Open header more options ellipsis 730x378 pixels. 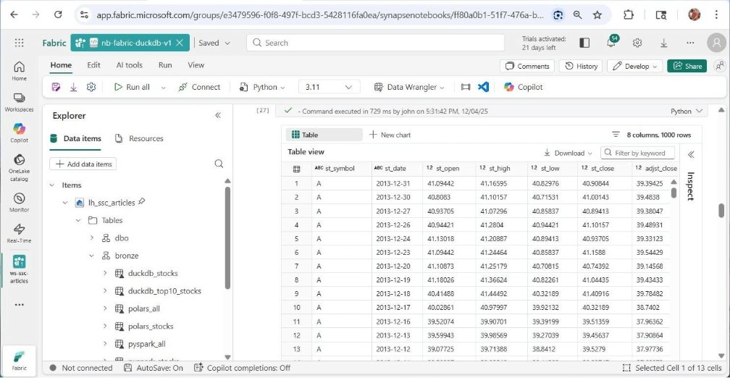pyautogui.click(x=690, y=43)
